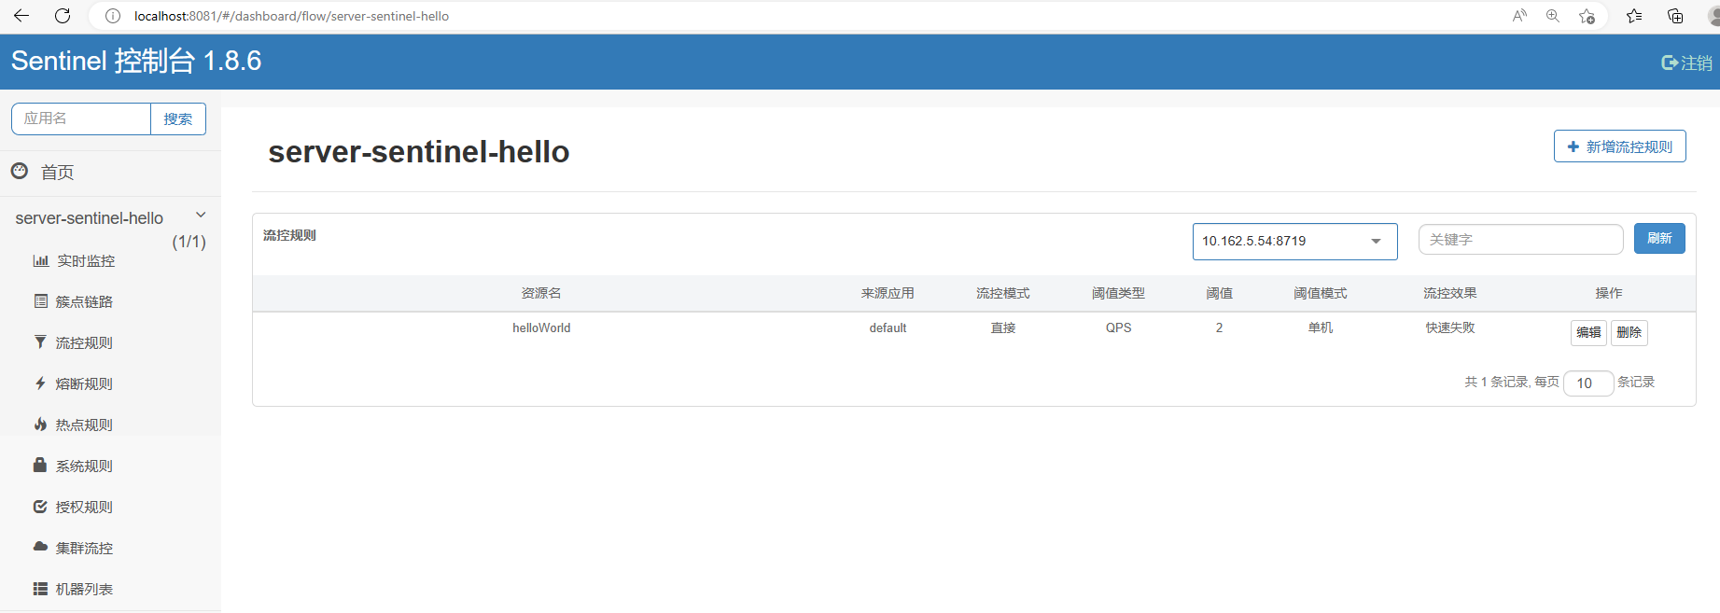The image size is (1720, 613).
Task: Click the cluster link list icon
Action: coord(40,300)
